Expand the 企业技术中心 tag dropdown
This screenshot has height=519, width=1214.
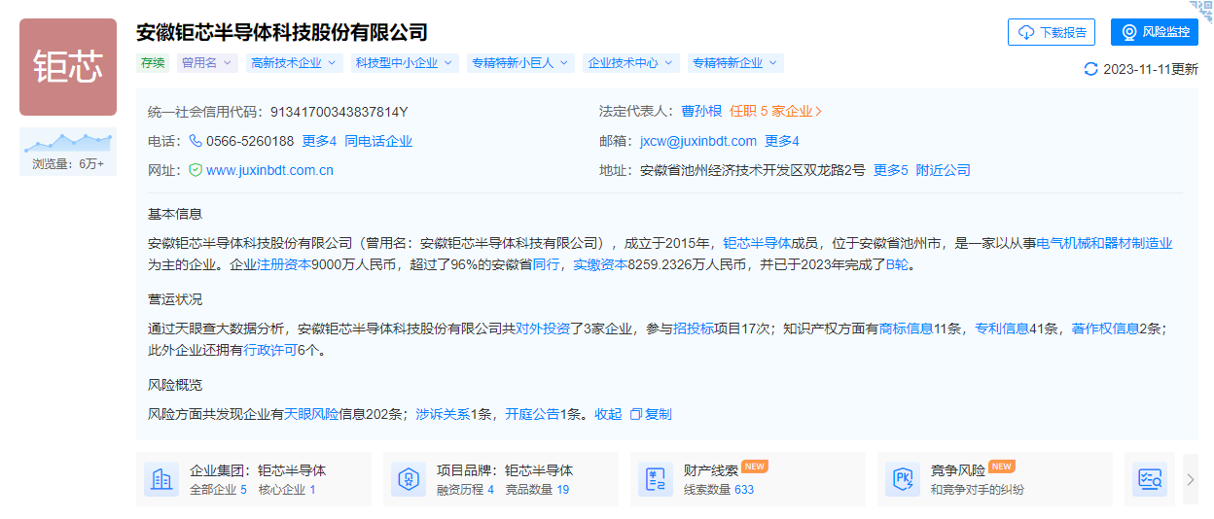632,63
